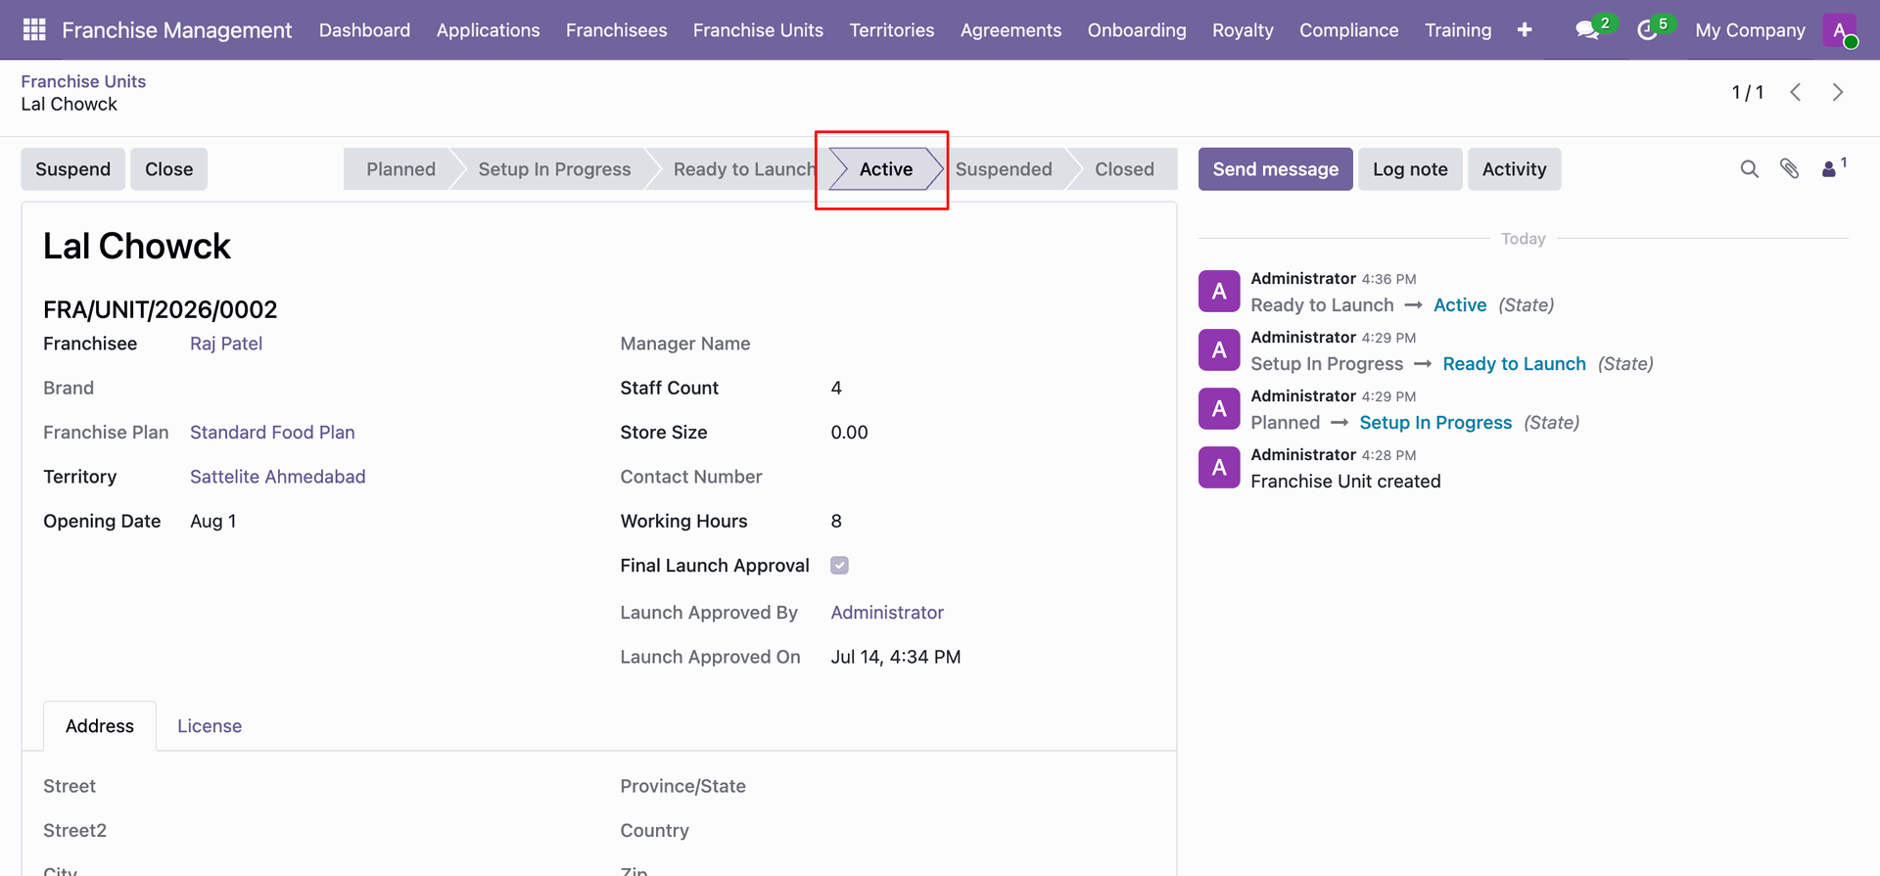Image resolution: width=1880 pixels, height=876 pixels.
Task: Click the Franchise Management app title
Action: point(176,30)
